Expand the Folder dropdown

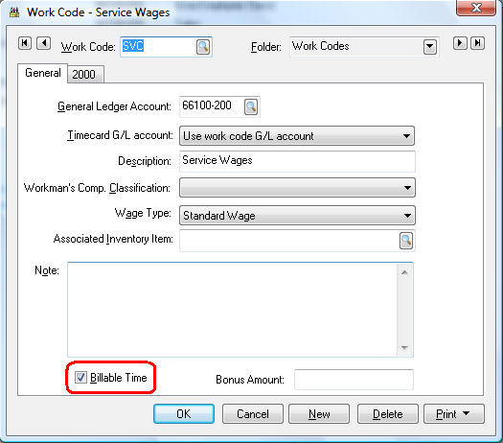430,47
